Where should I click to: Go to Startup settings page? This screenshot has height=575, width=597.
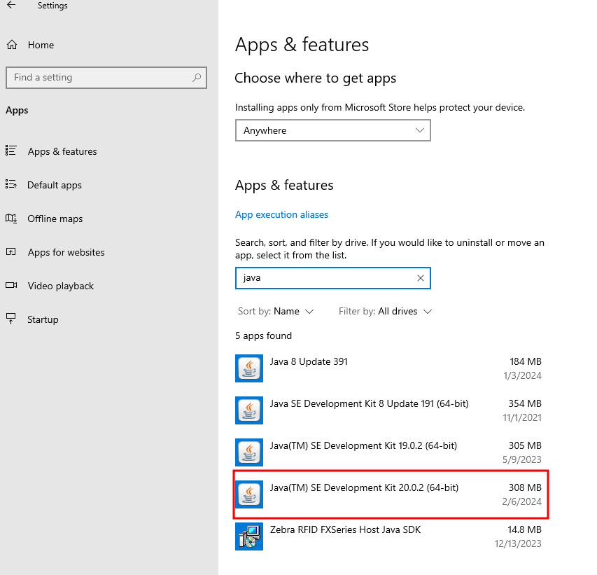tap(43, 319)
